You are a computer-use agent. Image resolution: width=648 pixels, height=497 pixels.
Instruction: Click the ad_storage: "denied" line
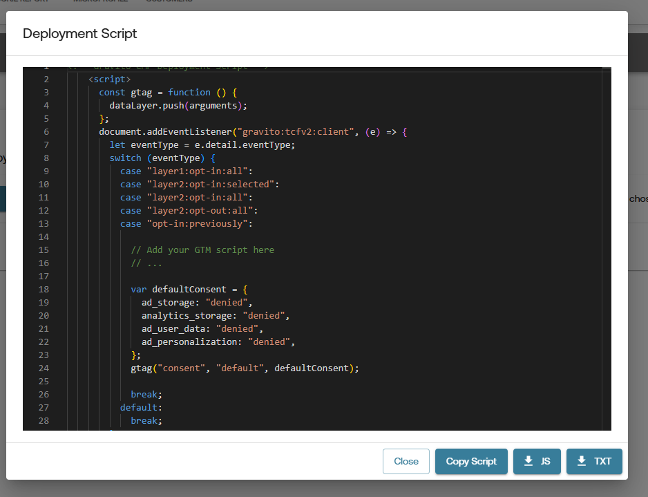(197, 303)
